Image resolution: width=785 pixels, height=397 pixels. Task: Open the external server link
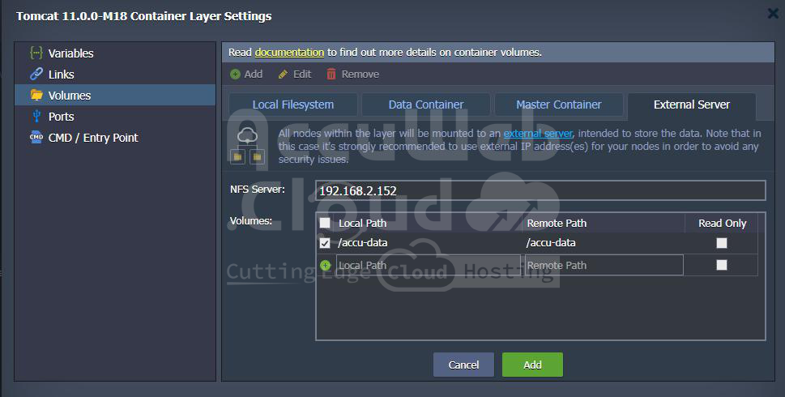tap(538, 133)
